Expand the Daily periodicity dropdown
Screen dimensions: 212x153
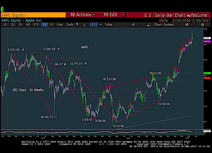coord(72,25)
